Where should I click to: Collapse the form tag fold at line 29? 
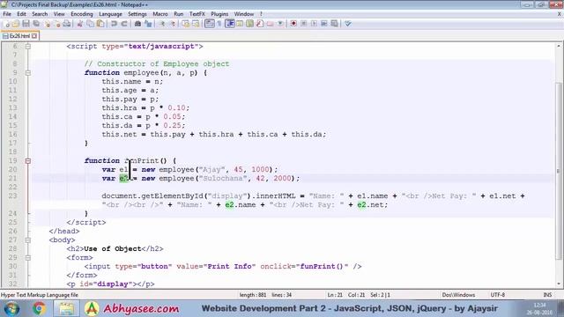tap(28, 257)
